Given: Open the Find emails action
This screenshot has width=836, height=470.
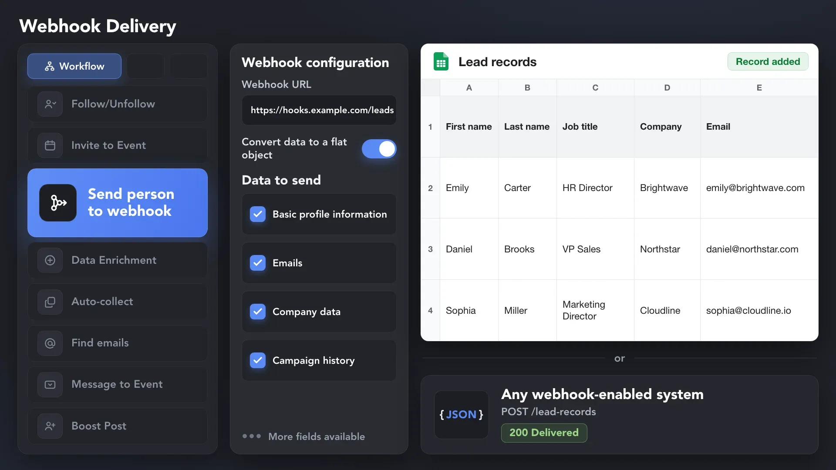Looking at the screenshot, I should pos(118,343).
